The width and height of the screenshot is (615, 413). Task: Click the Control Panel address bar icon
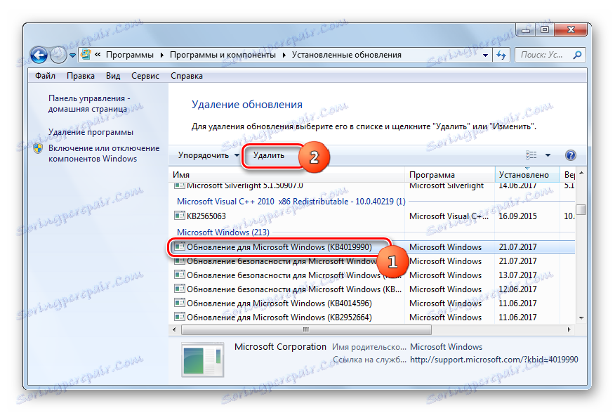coord(86,55)
